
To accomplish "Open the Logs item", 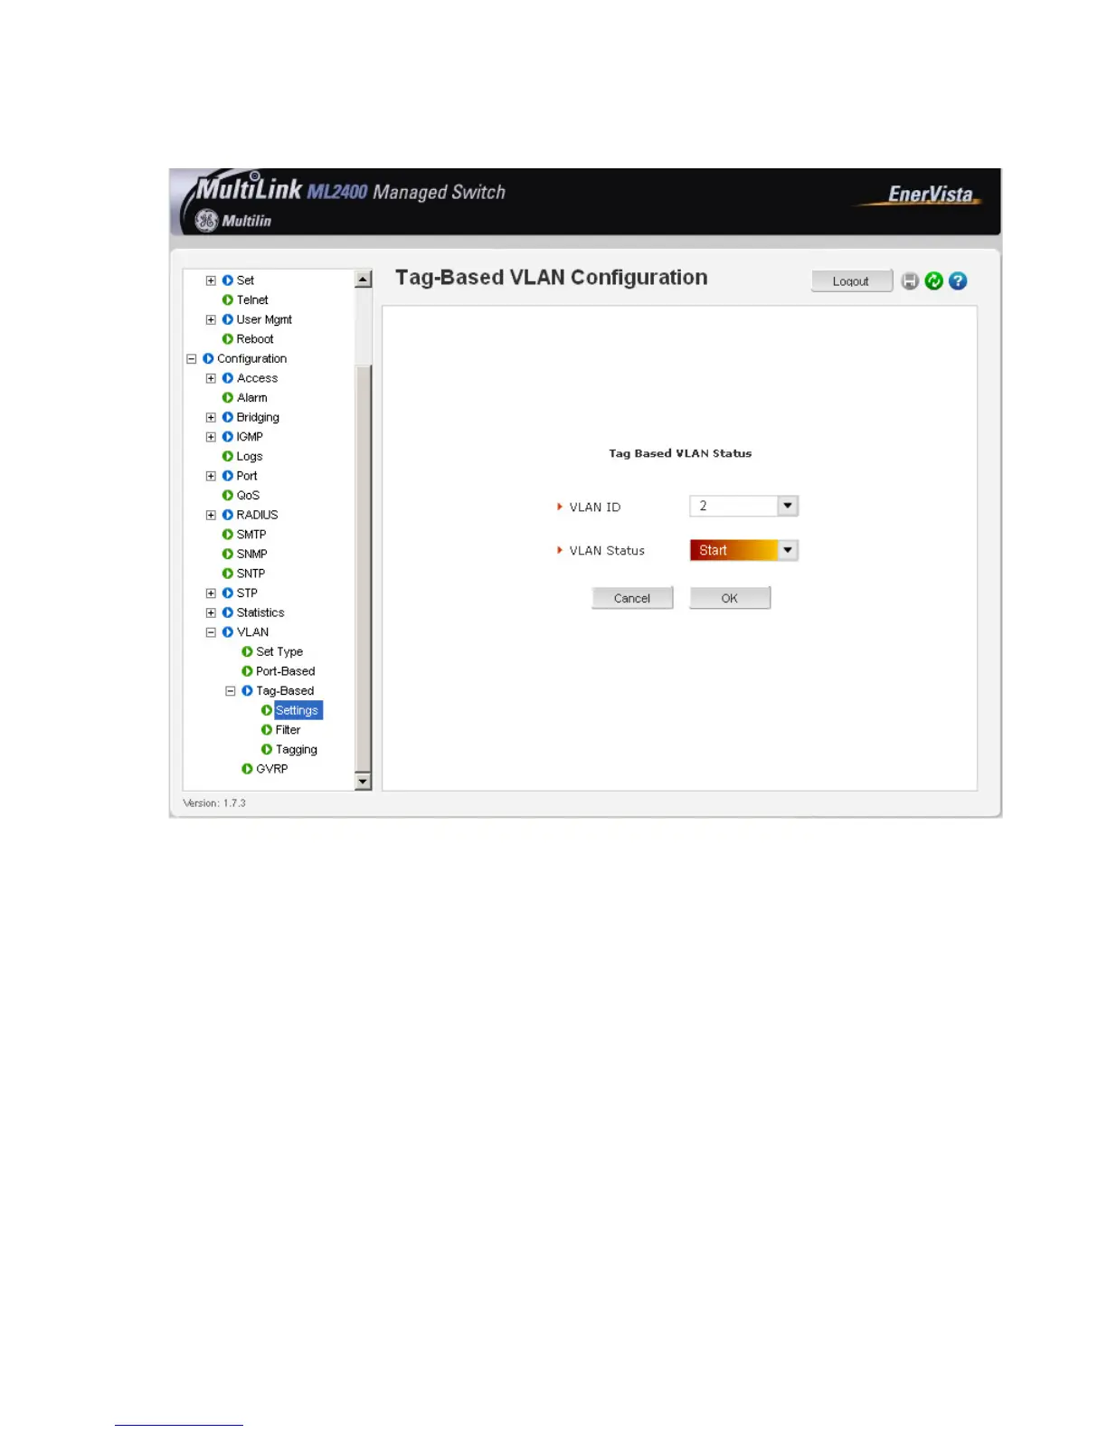I will pos(250,457).
